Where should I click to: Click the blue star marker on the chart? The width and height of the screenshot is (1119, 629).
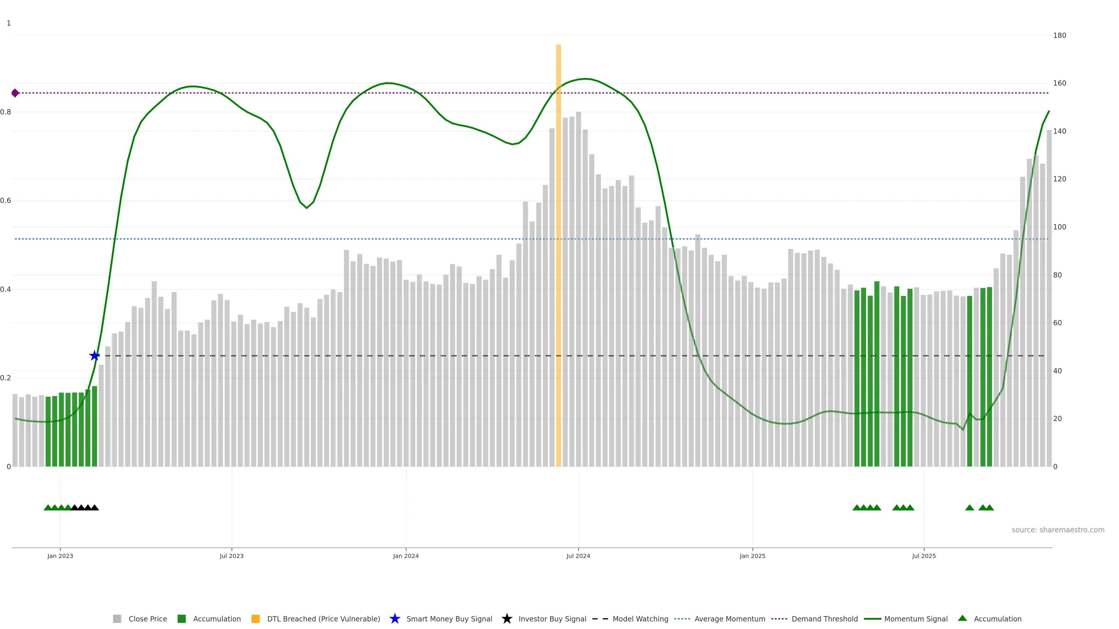[94, 356]
